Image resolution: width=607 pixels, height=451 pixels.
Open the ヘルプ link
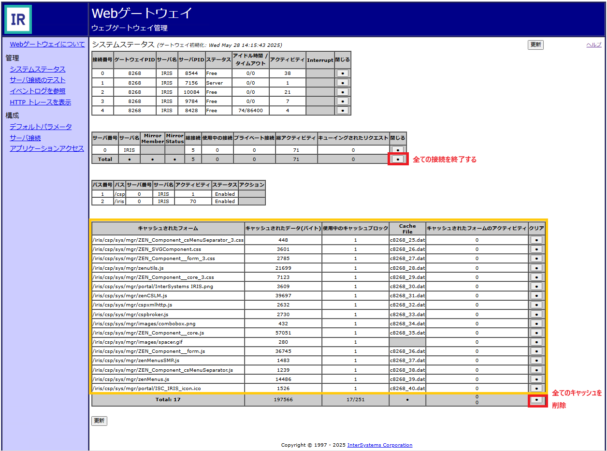click(593, 44)
